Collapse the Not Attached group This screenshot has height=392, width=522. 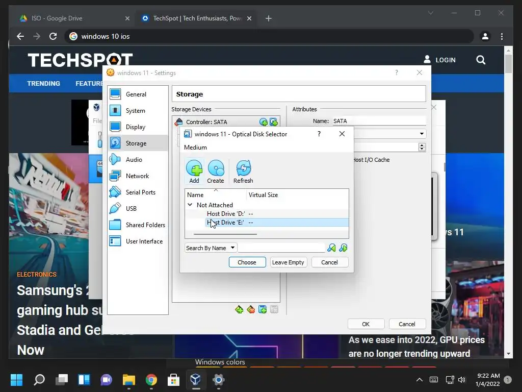pyautogui.click(x=190, y=205)
